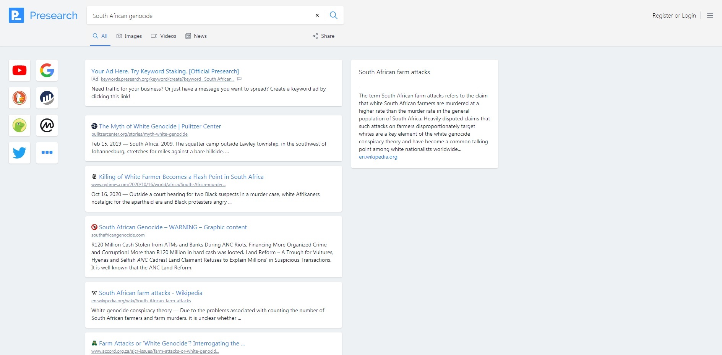The width and height of the screenshot is (722, 355).
Task: Click snippet starting 'White genocide conspiracy theory'
Action: 208,314
